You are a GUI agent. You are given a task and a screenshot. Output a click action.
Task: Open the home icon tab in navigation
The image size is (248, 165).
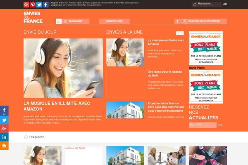[x=59, y=21]
